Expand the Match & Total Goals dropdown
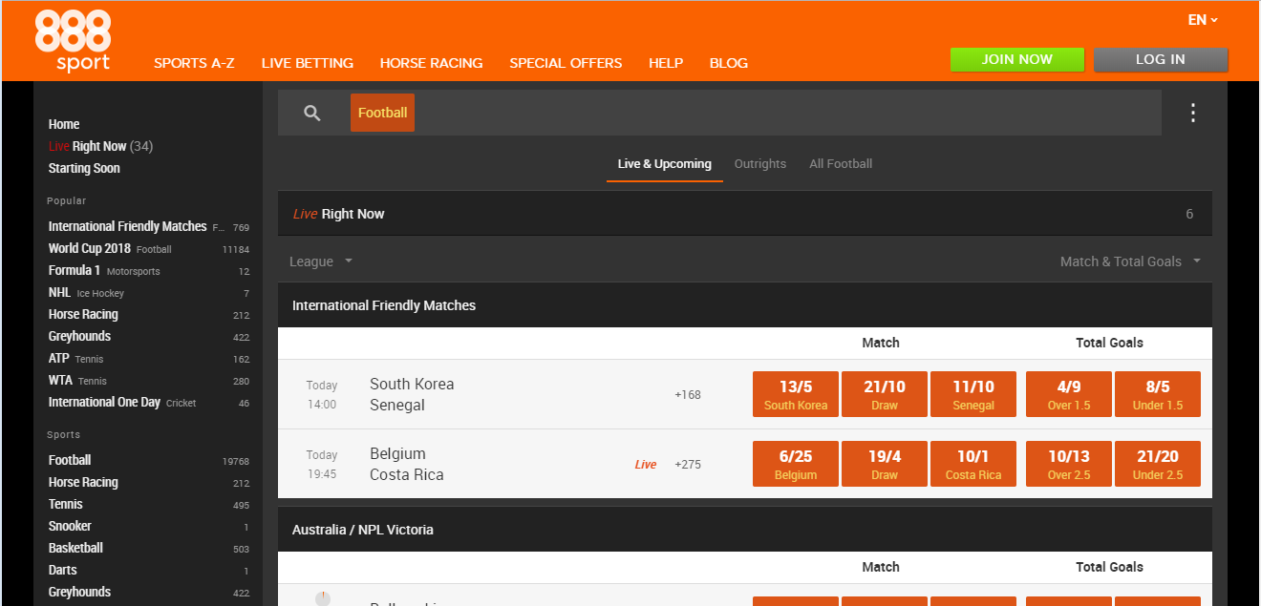Image resolution: width=1261 pixels, height=606 pixels. pos(1130,261)
